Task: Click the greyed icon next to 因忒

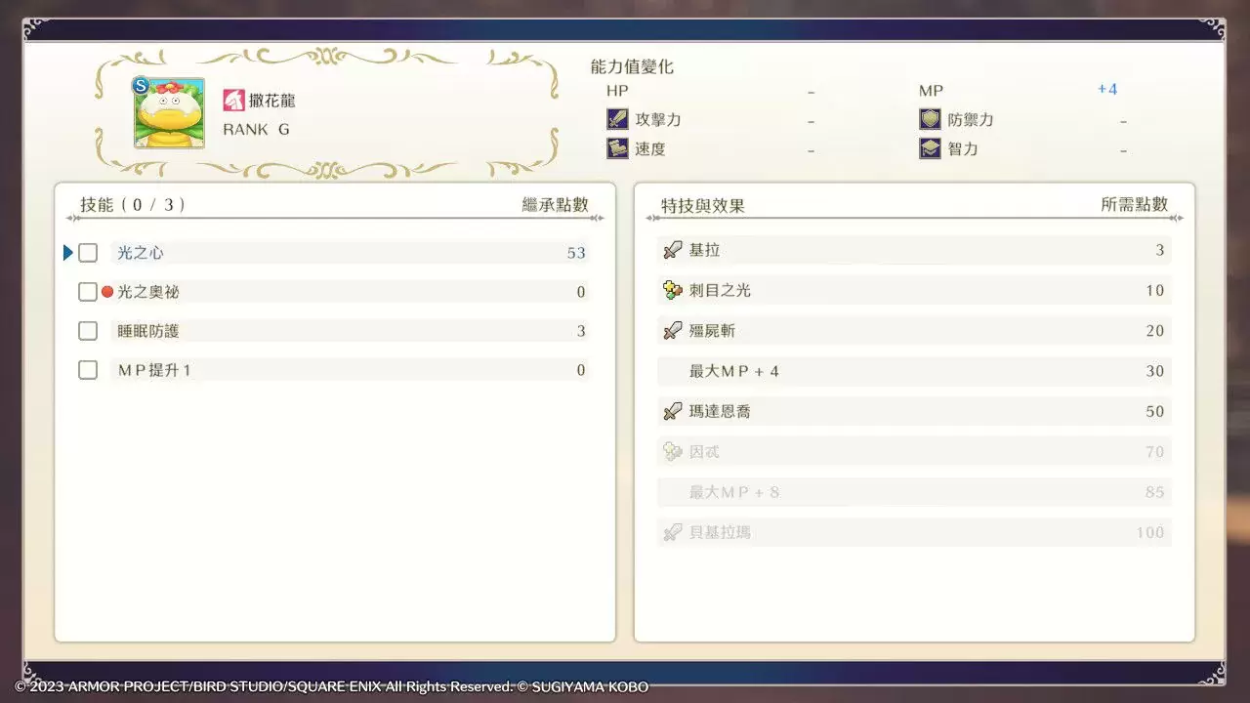Action: coord(672,451)
